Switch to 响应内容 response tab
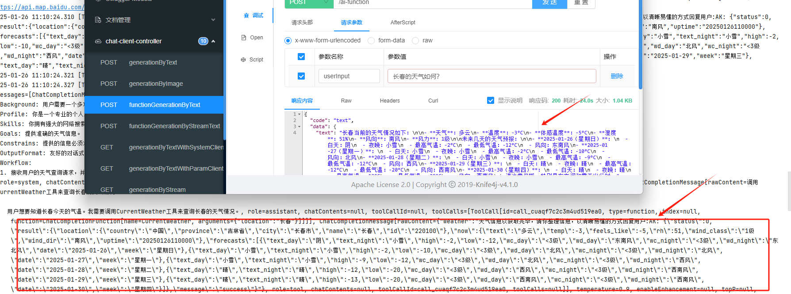The image size is (791, 294). (302, 101)
